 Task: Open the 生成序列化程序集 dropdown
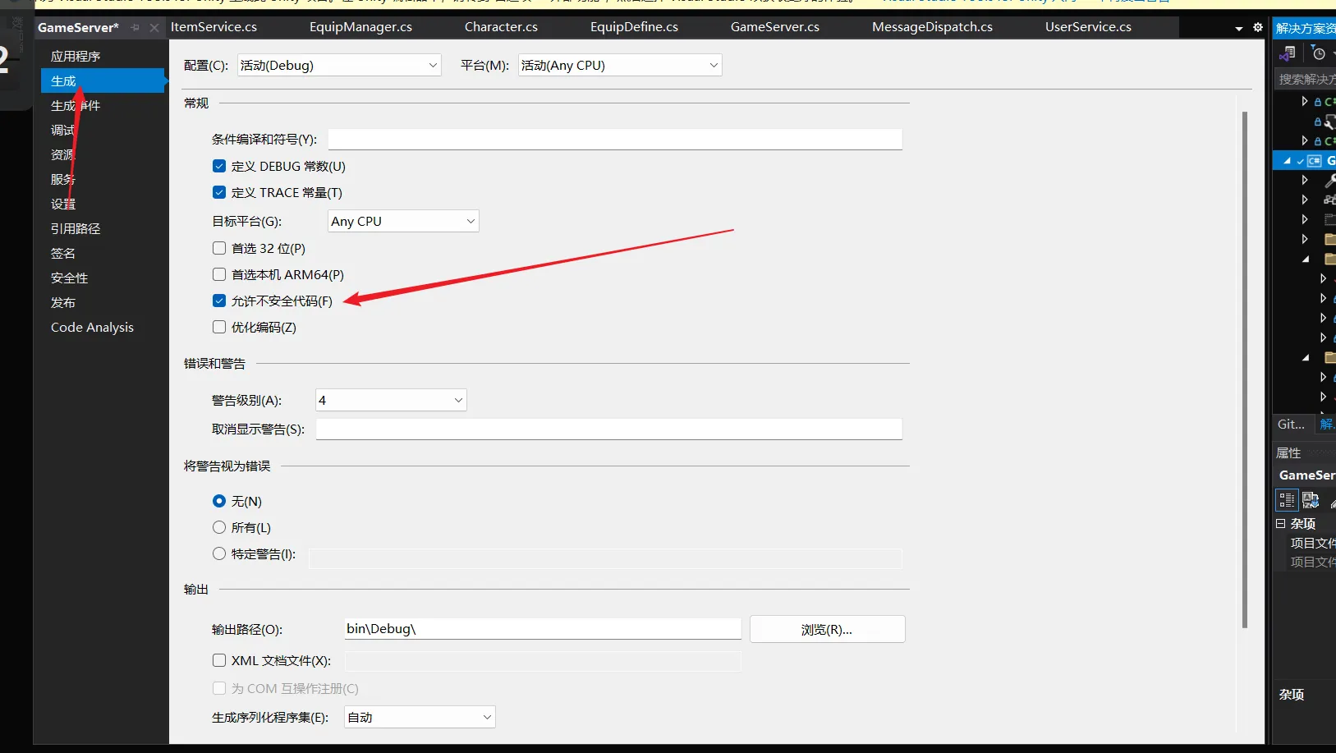(420, 717)
